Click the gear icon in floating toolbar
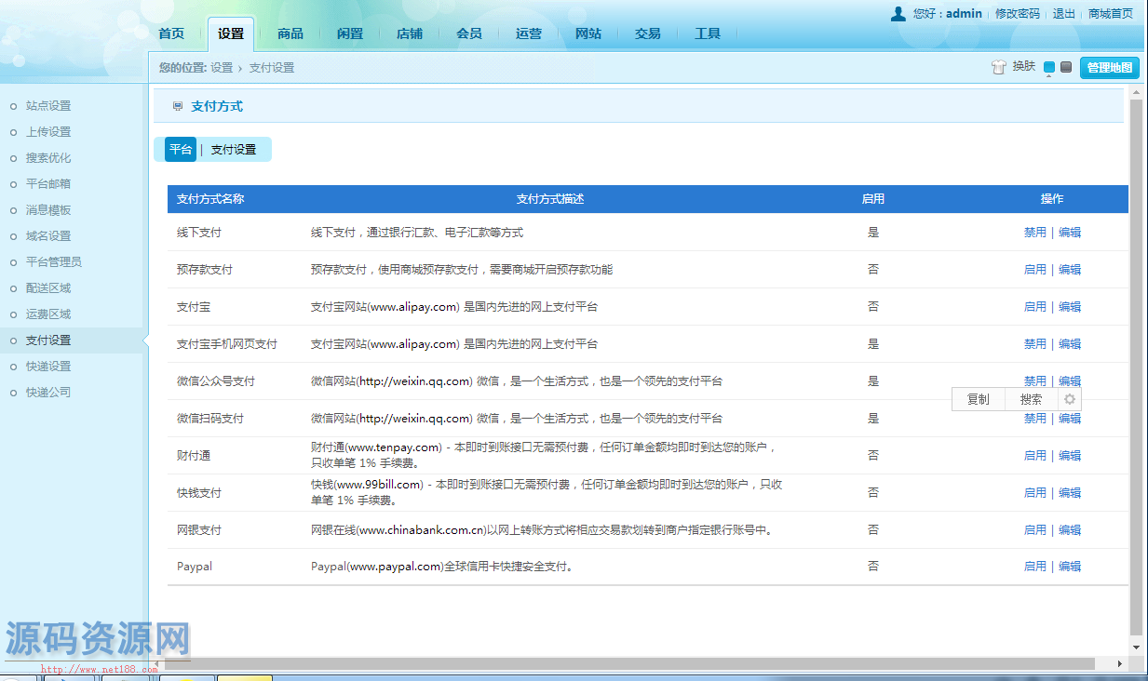The image size is (1148, 681). click(x=1070, y=399)
